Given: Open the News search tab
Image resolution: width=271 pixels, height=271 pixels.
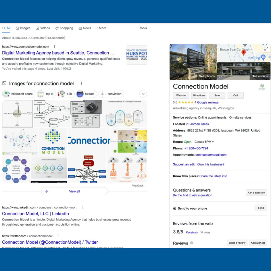Looking at the screenshot, I should point(85,28).
